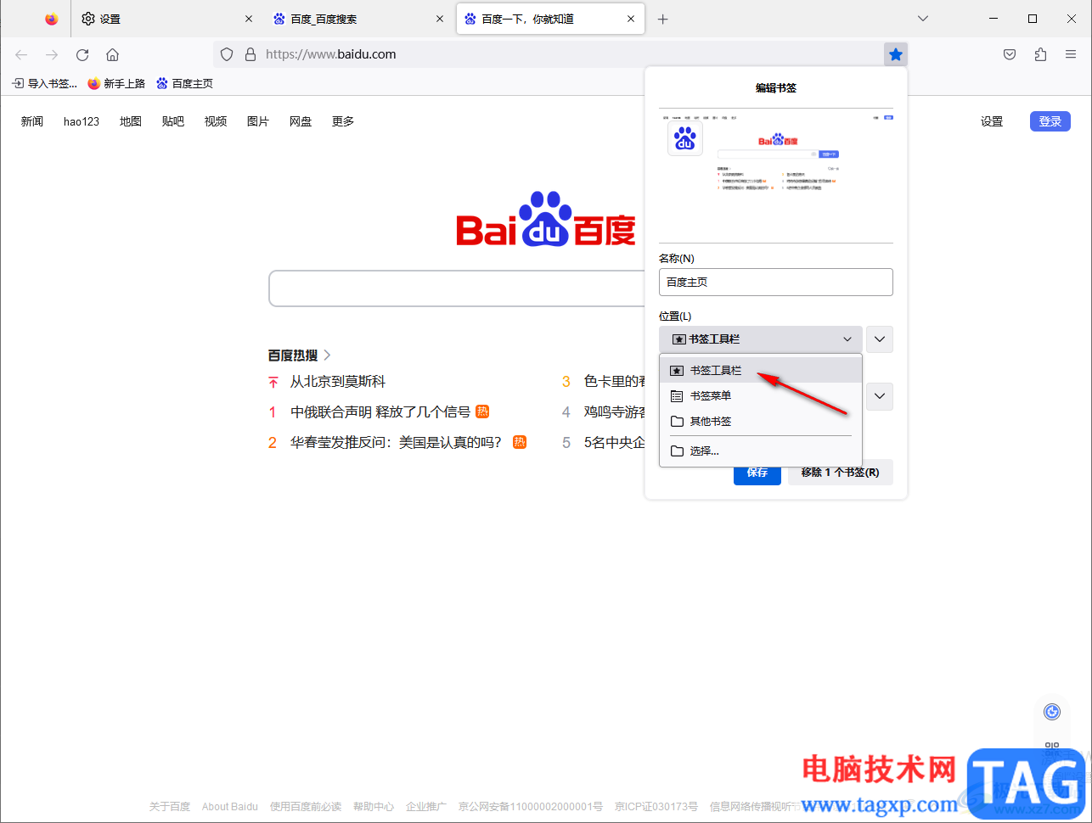Viewport: 1092px width, 823px height.
Task: View site security lock information
Action: click(250, 54)
